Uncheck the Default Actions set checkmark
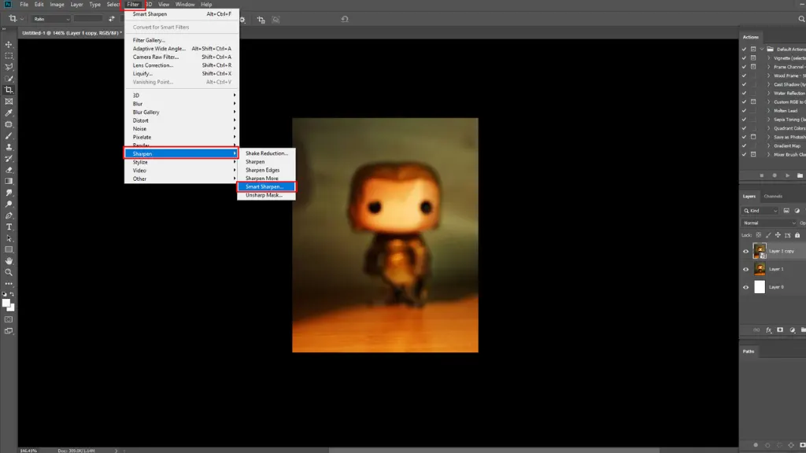Screen dimensions: 806x453 745,50
